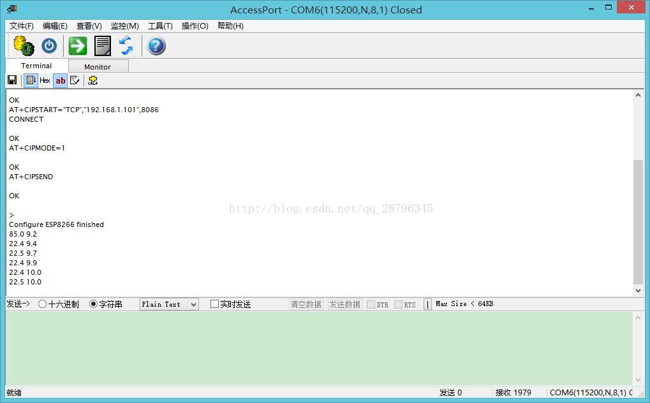The width and height of the screenshot is (650, 403).
Task: Click the 22.4 9.9 data line
Action: [x=23, y=263]
